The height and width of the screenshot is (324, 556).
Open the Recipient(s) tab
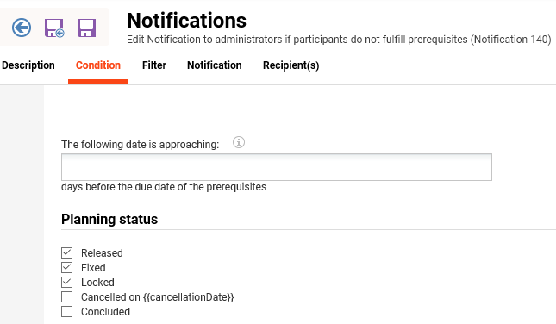pyautogui.click(x=291, y=65)
